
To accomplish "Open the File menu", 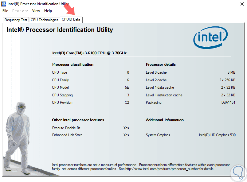I will (5, 11).
